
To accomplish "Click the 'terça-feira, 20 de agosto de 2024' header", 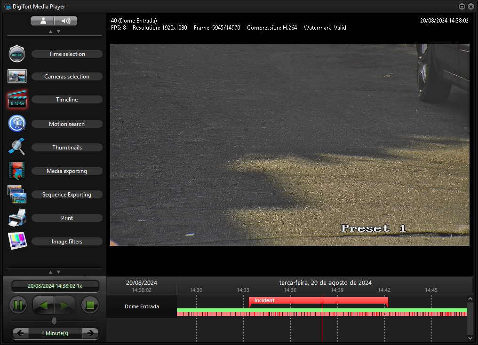I will pos(325,282).
